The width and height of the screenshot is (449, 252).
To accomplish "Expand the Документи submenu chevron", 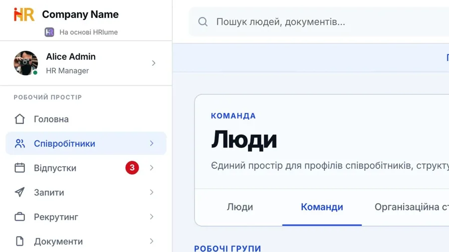I will [x=152, y=241].
